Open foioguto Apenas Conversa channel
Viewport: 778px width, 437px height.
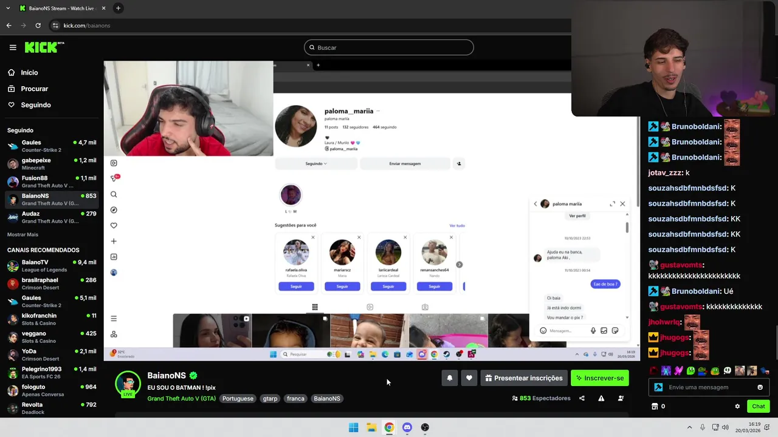point(52,390)
